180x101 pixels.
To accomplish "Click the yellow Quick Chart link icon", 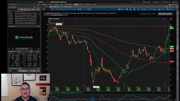I will click(x=20, y=71).
